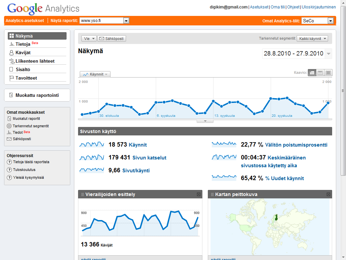Open Keskimääräinen sivustossa käytetty aika report

click(x=273, y=161)
